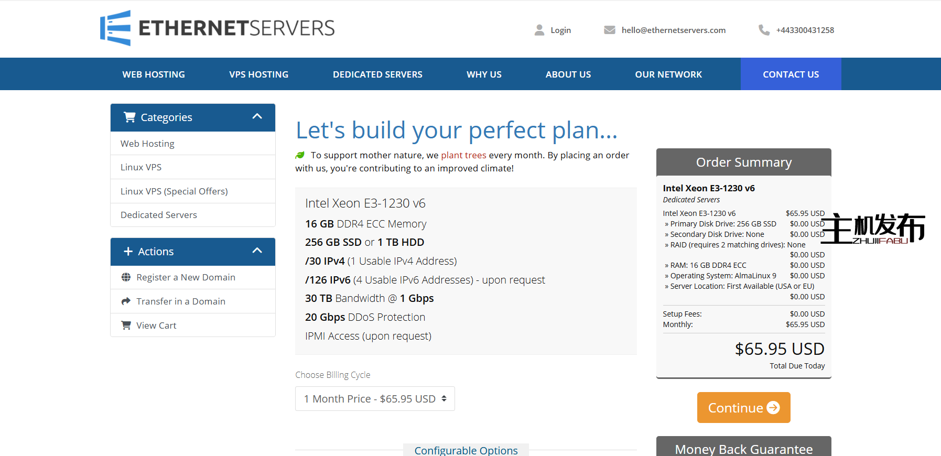
Task: Click the email envelope icon
Action: [x=610, y=30]
